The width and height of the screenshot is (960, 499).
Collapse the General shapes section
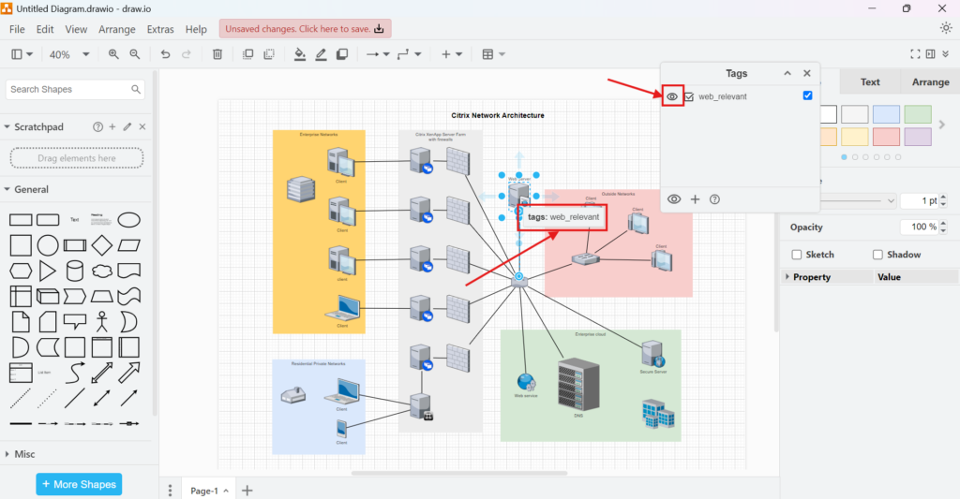pyautogui.click(x=7, y=189)
